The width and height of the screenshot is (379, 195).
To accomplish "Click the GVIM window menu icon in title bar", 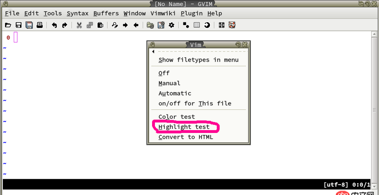I will point(5,4).
